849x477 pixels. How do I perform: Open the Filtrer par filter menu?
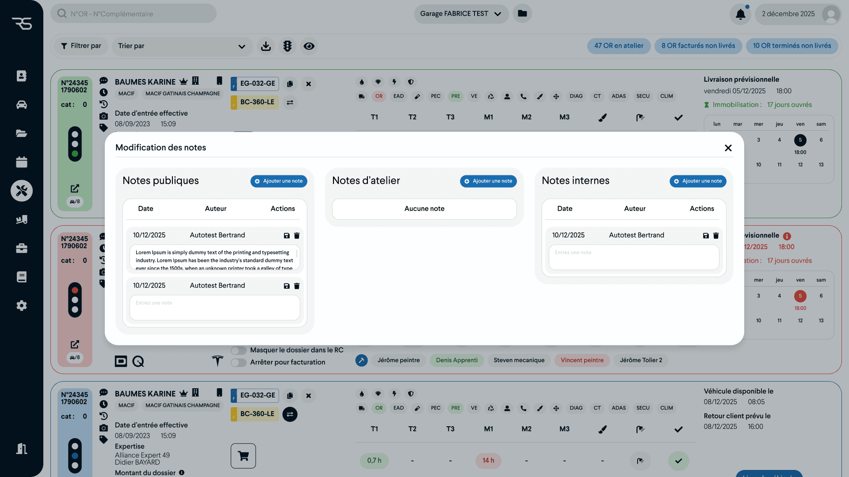(x=81, y=46)
